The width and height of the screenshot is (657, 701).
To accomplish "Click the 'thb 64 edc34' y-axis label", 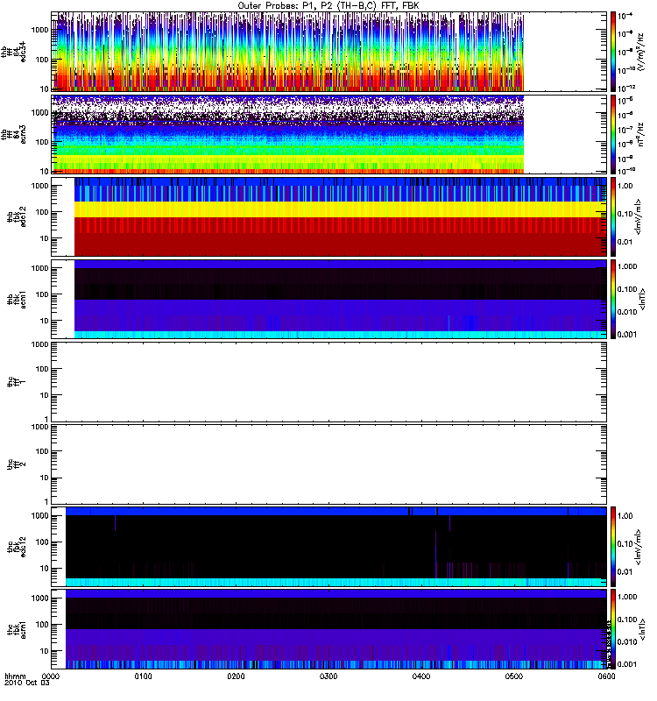I will [14, 53].
